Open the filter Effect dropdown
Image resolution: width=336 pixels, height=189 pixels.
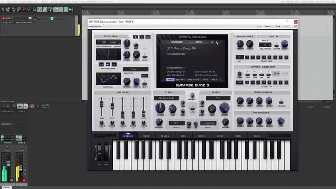tap(176, 123)
